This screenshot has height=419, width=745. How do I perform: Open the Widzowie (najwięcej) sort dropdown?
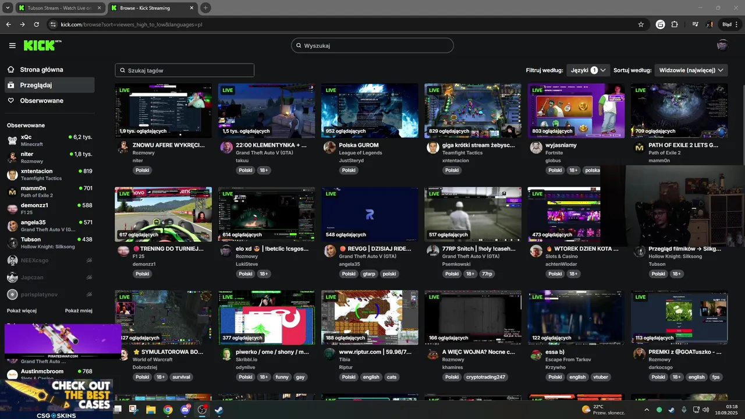pyautogui.click(x=691, y=70)
